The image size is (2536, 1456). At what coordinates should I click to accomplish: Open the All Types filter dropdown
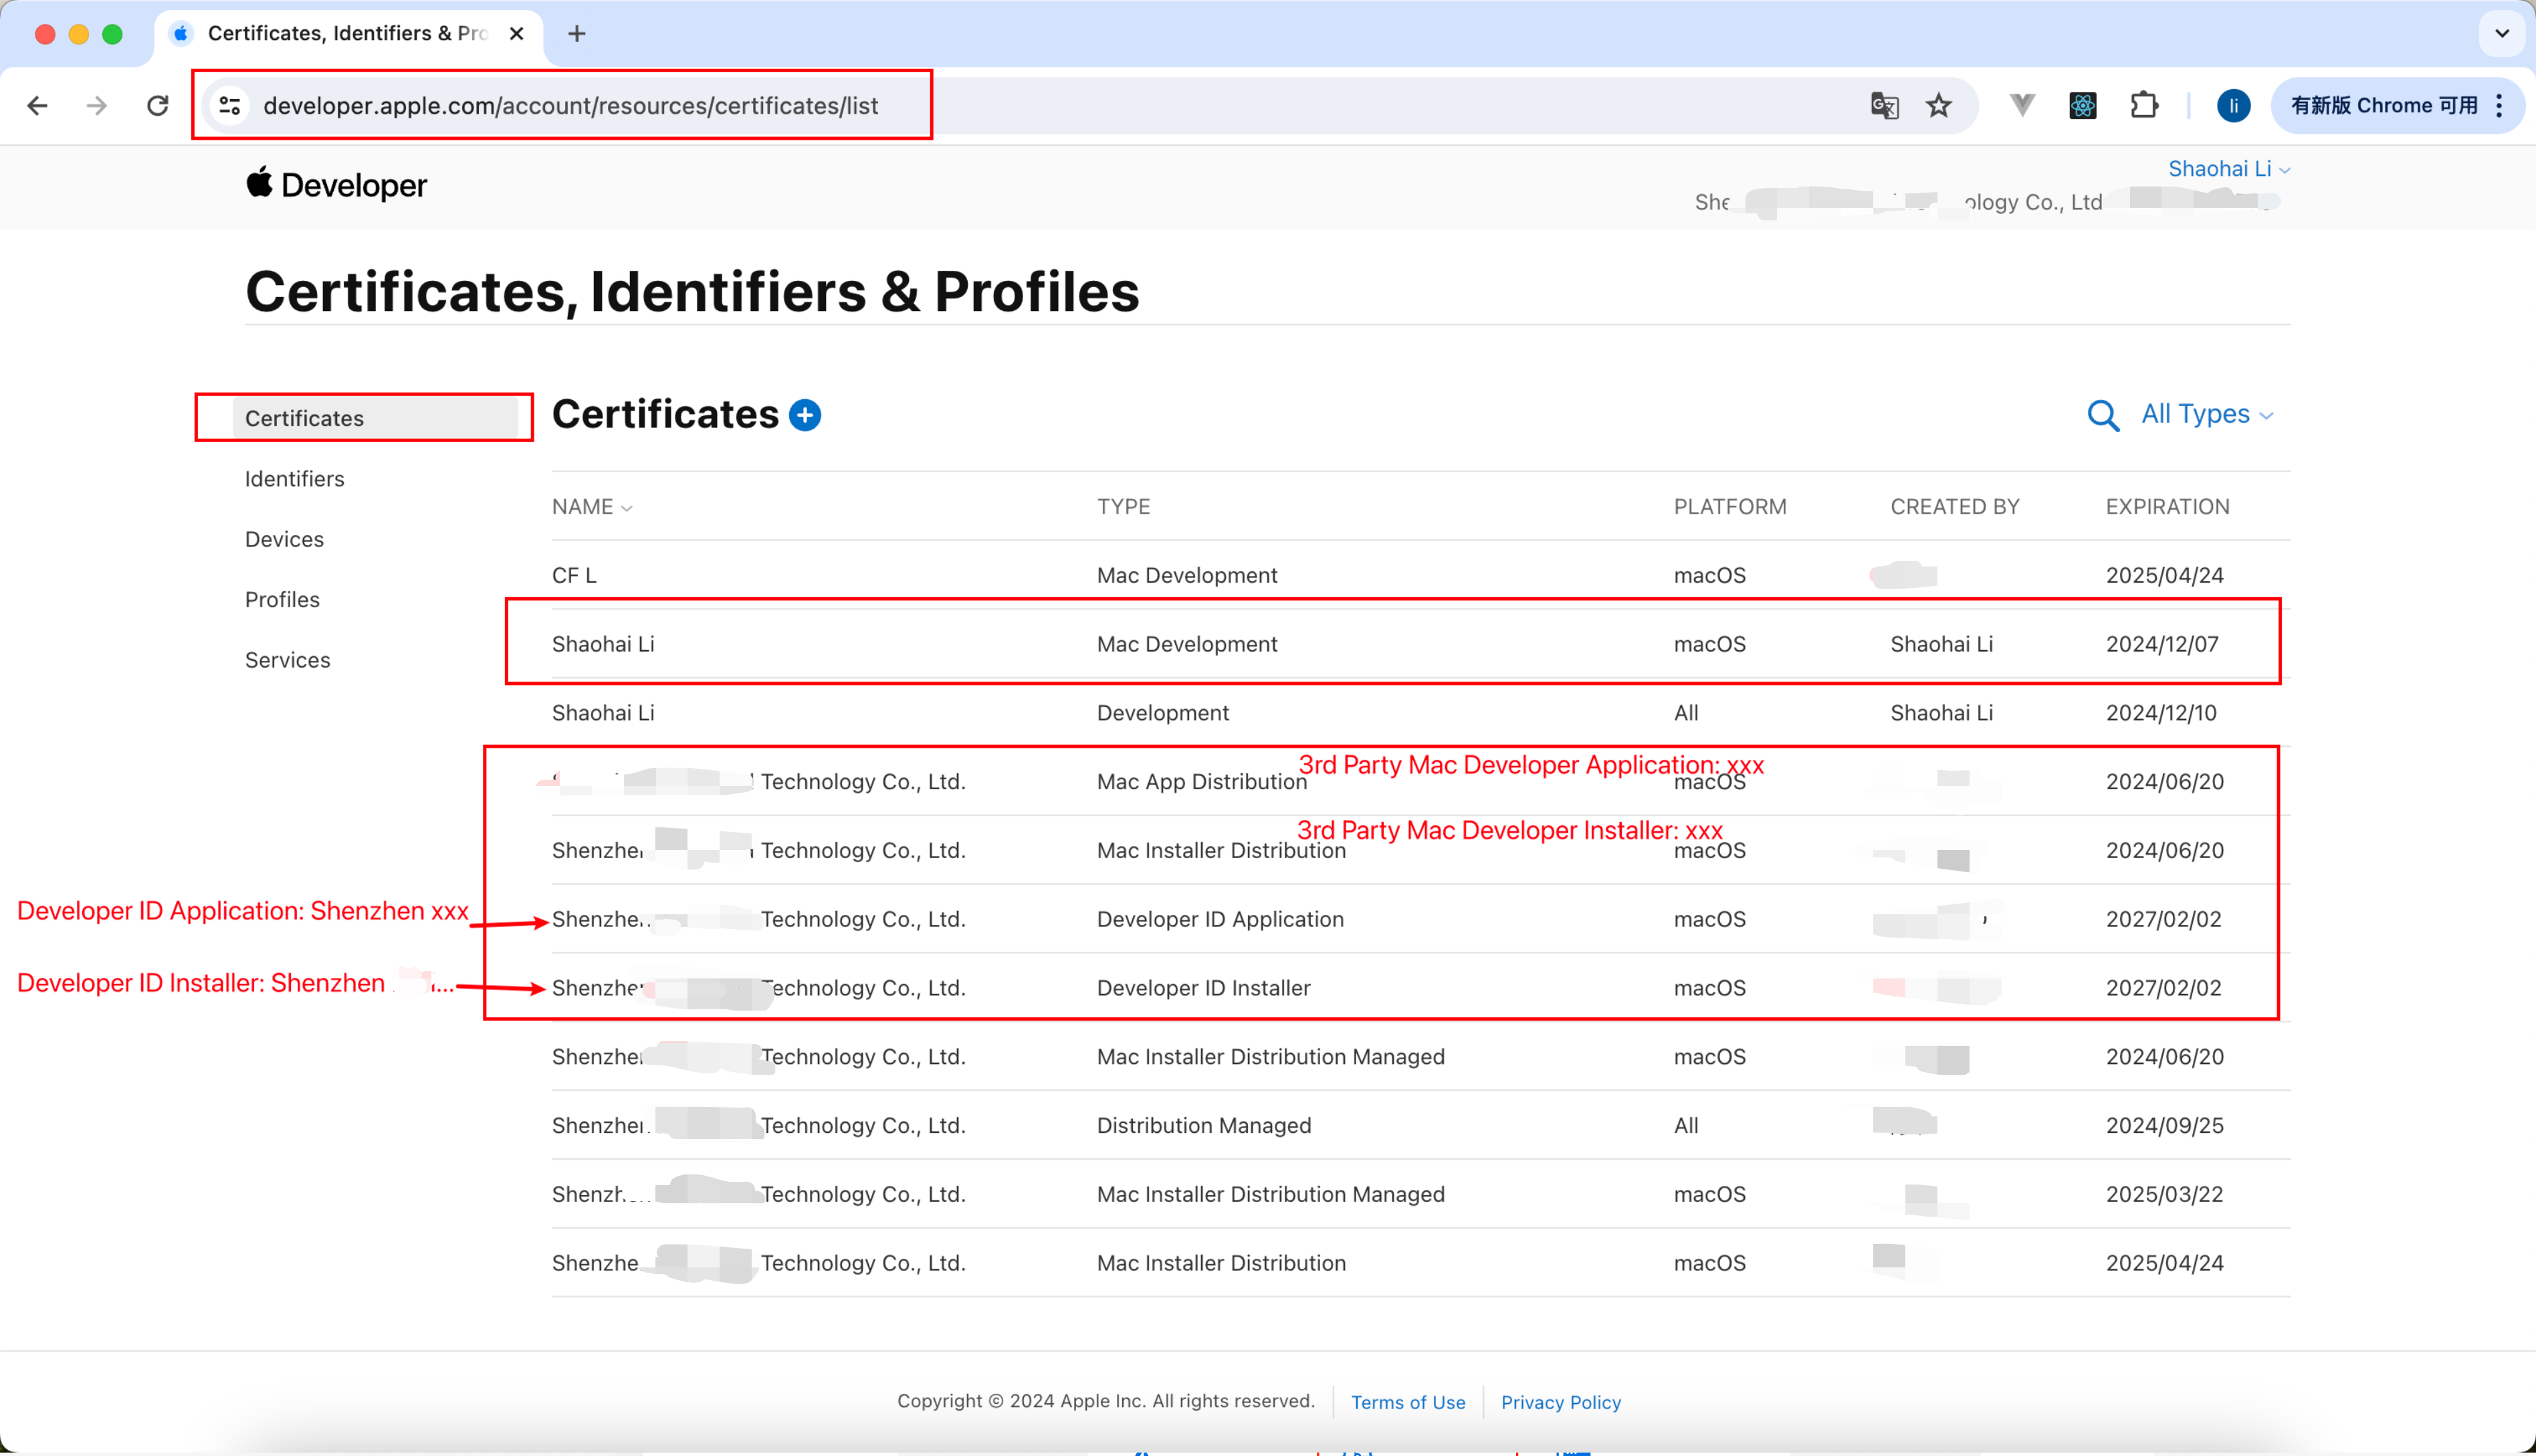pyautogui.click(x=2207, y=414)
